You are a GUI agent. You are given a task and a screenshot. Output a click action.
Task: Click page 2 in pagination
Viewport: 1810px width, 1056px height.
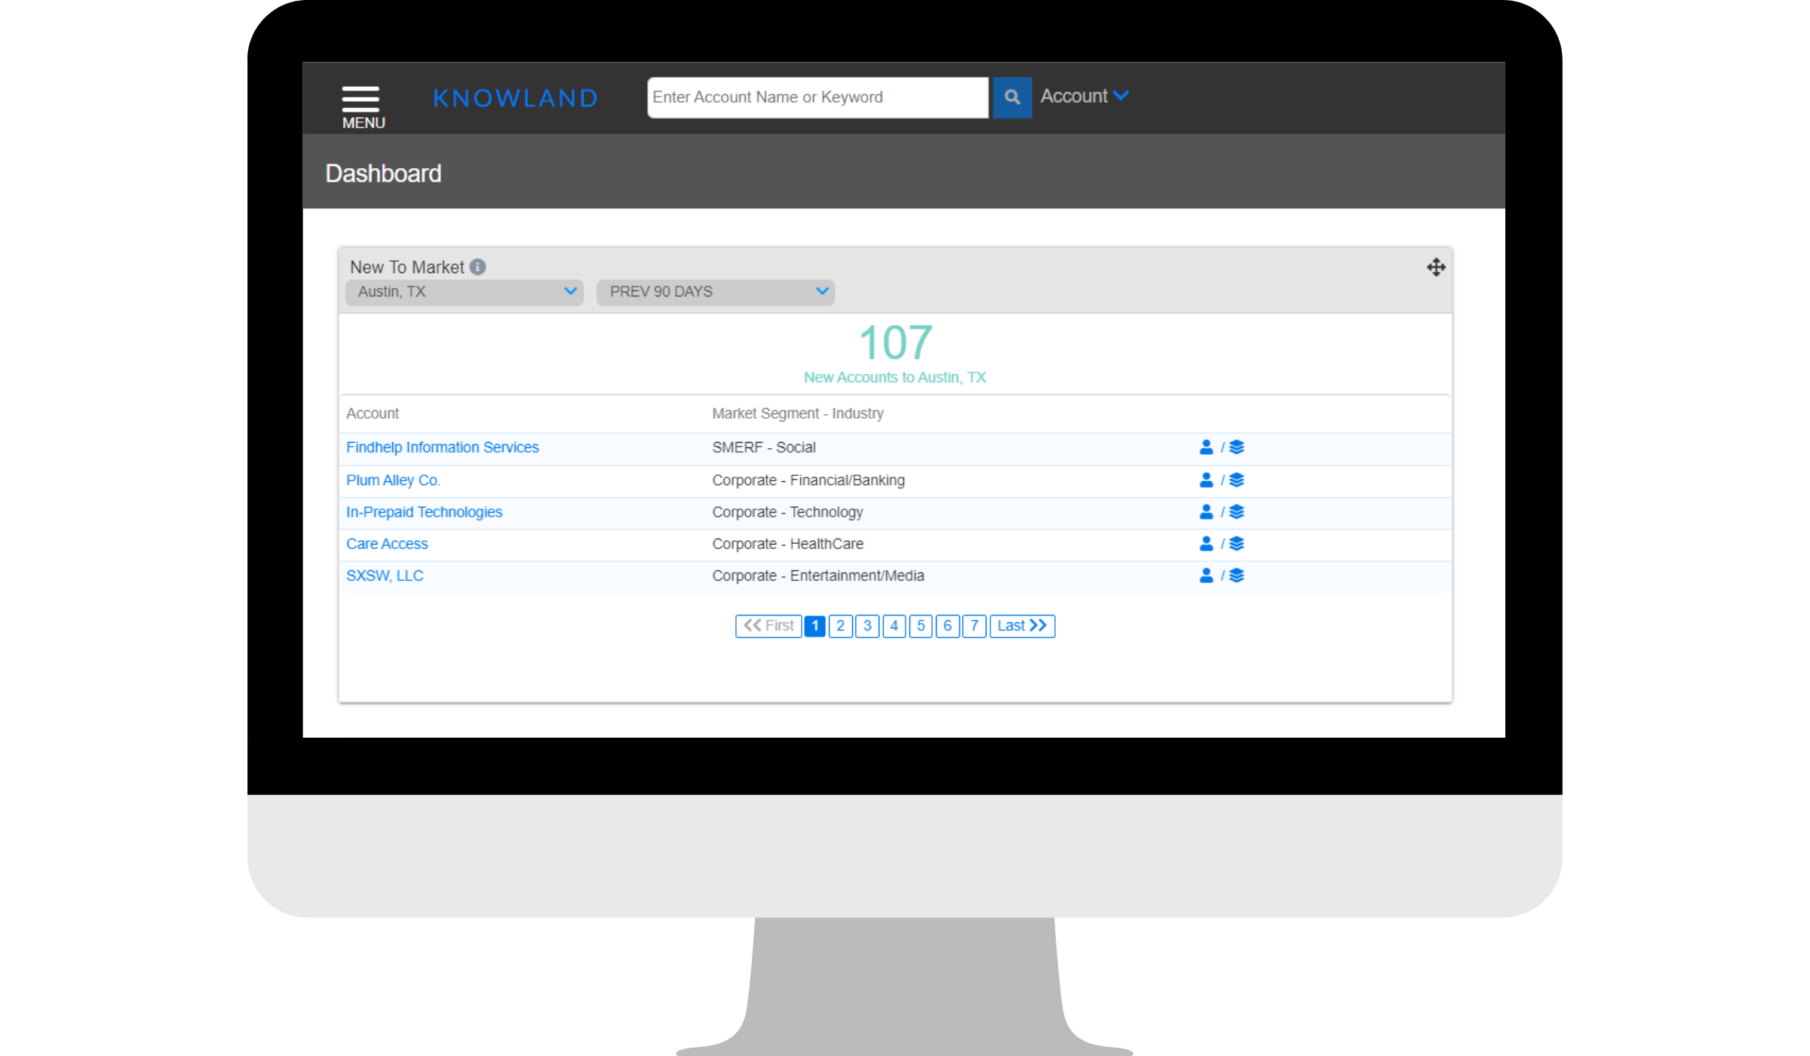tap(841, 625)
